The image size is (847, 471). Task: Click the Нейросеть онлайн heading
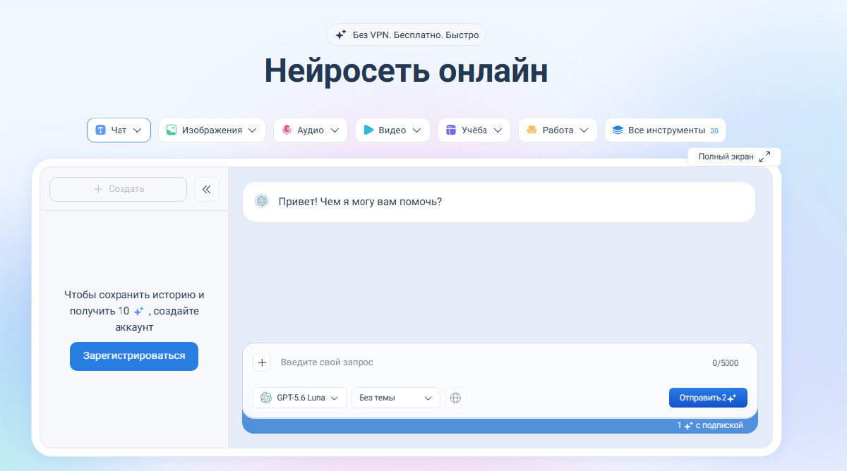click(407, 71)
